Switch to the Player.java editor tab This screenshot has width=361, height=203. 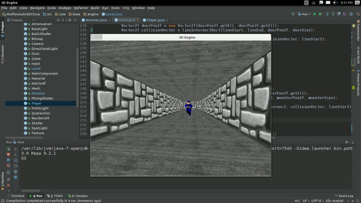tap(155, 20)
